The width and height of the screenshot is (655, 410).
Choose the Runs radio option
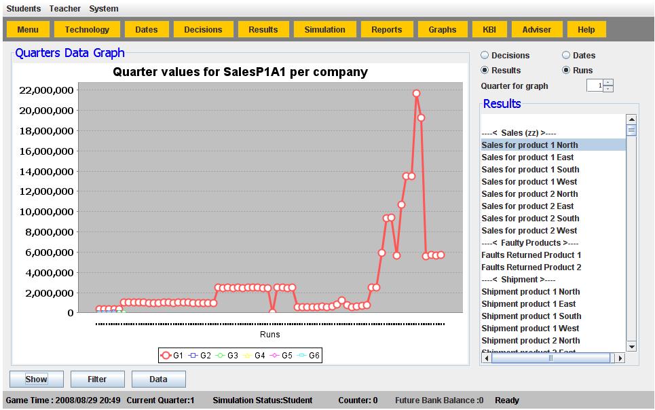click(566, 71)
